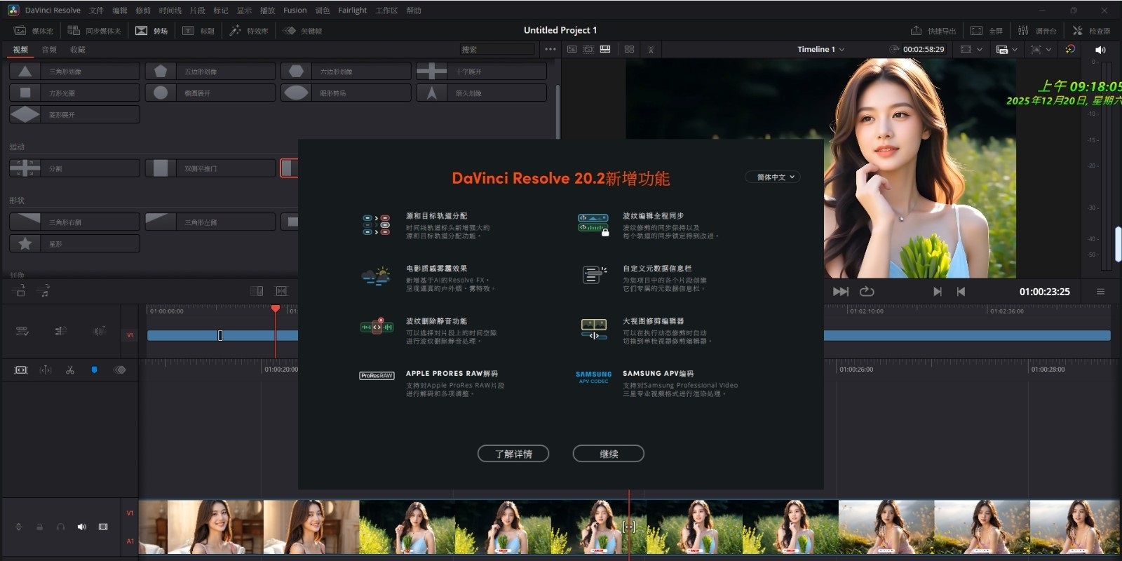Screen dimensions: 1122x561
Task: Click the scissors split clip icon
Action: tap(70, 370)
